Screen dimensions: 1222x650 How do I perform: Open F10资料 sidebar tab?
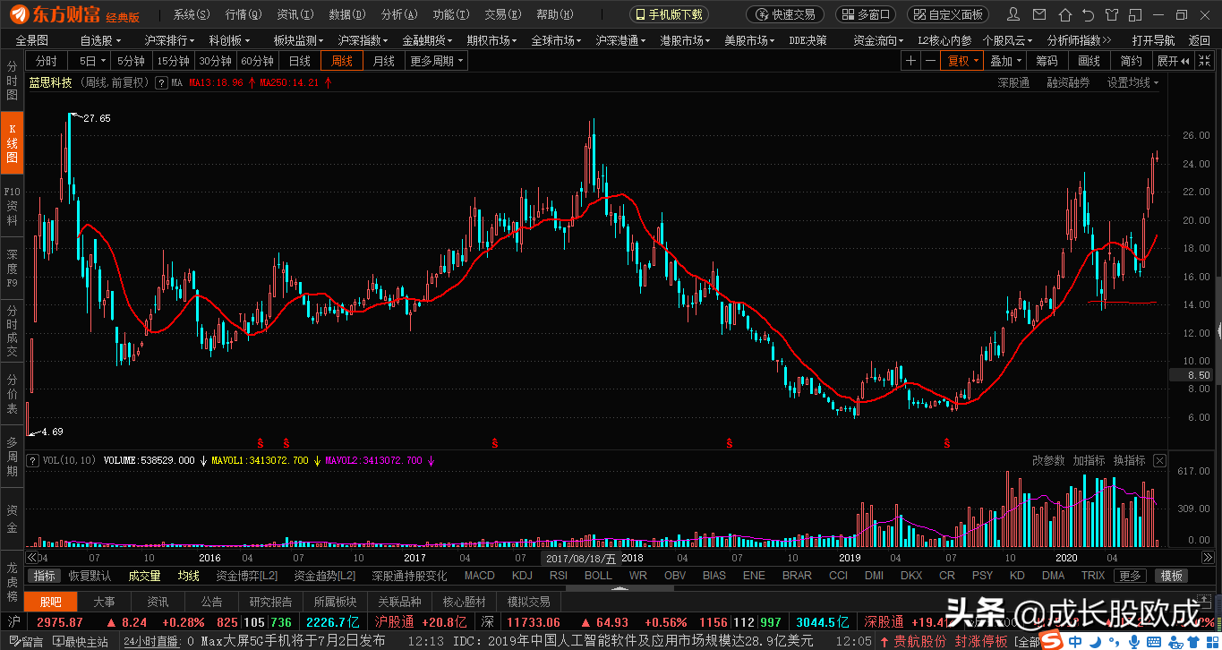click(x=12, y=205)
